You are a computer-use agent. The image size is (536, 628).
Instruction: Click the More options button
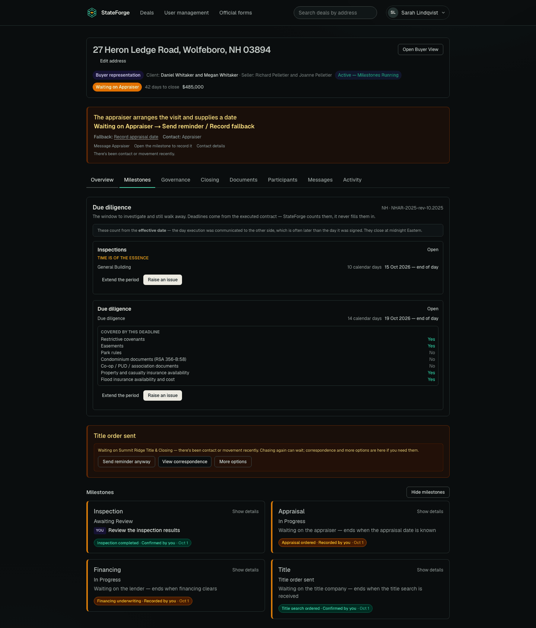coord(233,462)
